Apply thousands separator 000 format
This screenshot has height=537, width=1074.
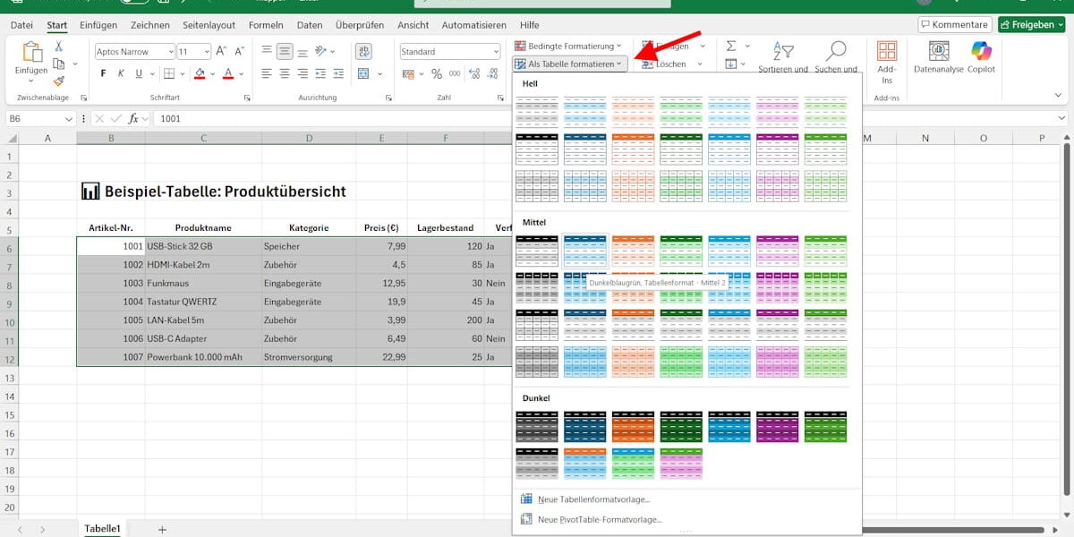[456, 73]
